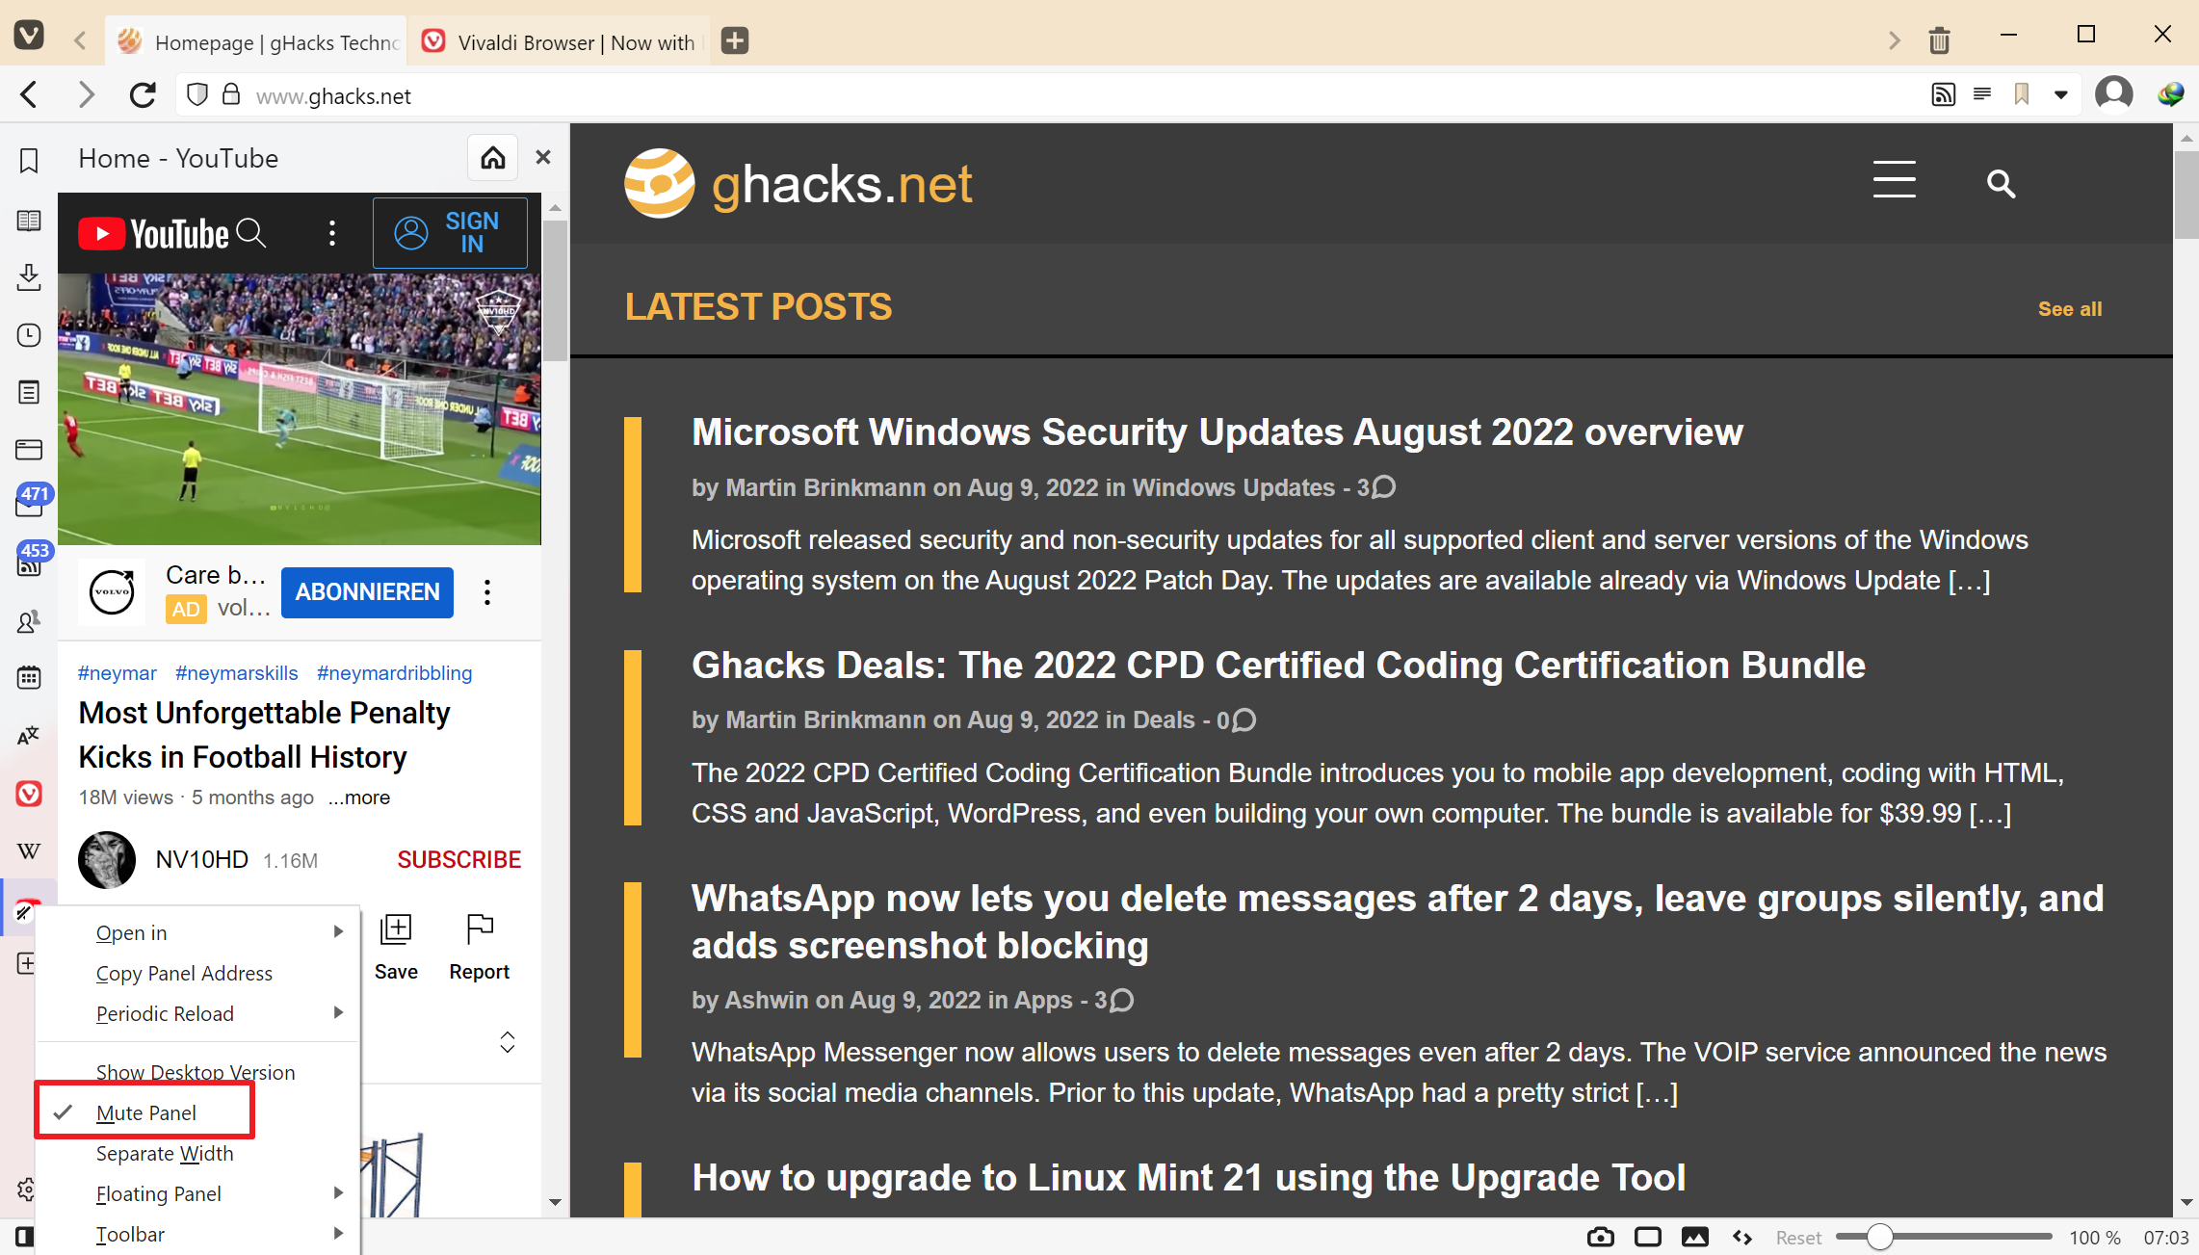Screen dimensions: 2199x1255
Task: Adjust the page zoom slider handle
Action: click(x=1879, y=1237)
